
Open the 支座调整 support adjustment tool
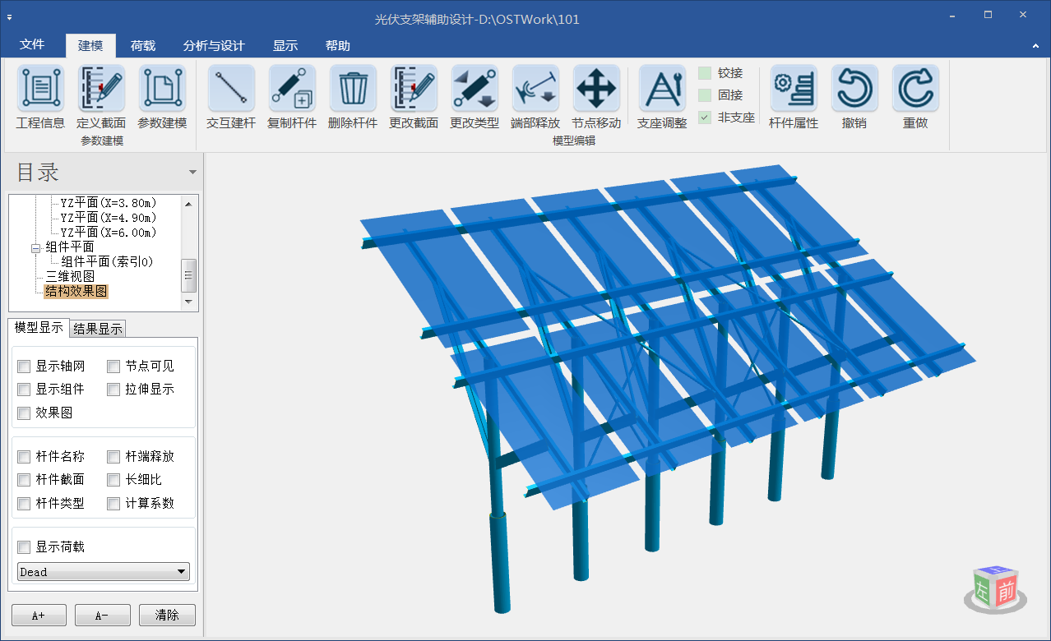662,89
